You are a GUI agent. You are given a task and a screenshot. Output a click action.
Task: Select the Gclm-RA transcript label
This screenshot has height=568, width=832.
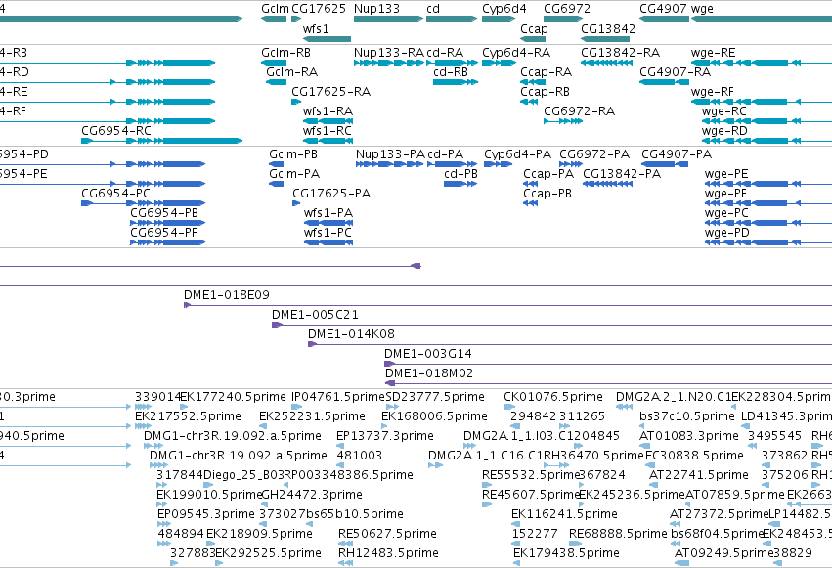coord(292,72)
